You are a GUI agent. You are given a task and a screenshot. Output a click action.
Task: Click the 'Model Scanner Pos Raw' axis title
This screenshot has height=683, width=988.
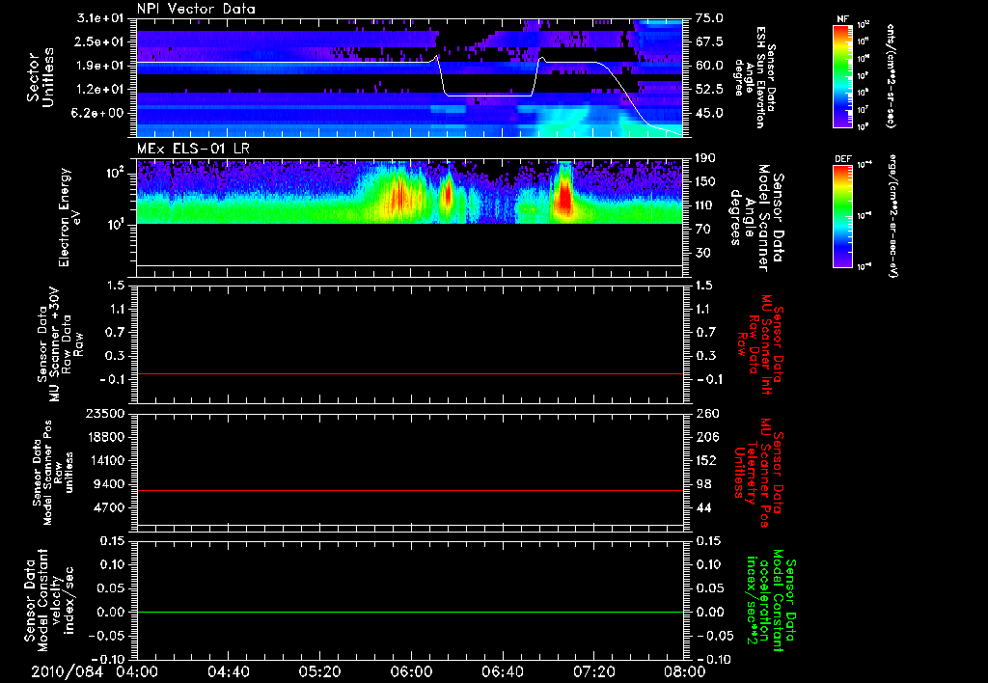tap(53, 472)
